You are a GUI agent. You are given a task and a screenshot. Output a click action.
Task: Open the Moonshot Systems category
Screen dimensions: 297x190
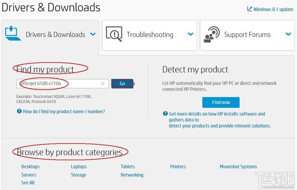[x=238, y=166]
